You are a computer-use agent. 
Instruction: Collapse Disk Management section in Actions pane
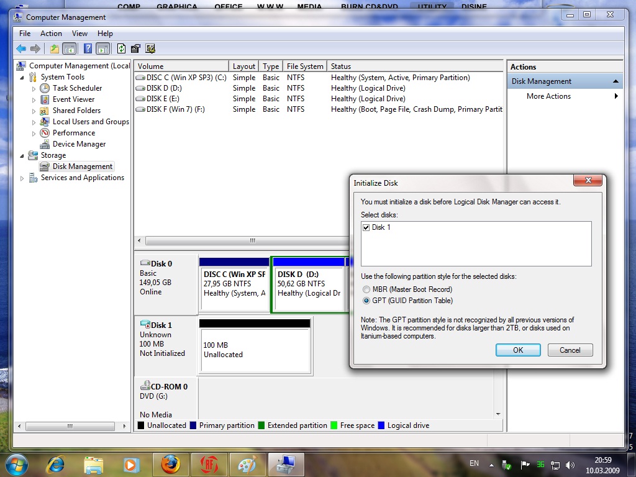click(616, 81)
